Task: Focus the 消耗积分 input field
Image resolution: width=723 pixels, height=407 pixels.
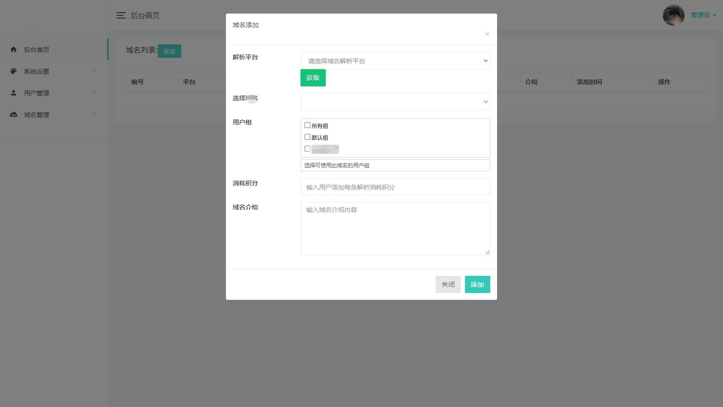Action: pos(395,187)
